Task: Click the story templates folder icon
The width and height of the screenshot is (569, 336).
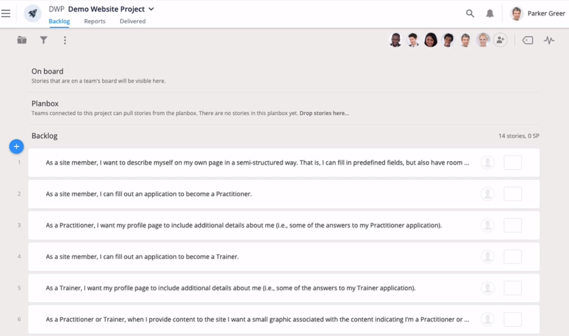Action: tap(21, 40)
